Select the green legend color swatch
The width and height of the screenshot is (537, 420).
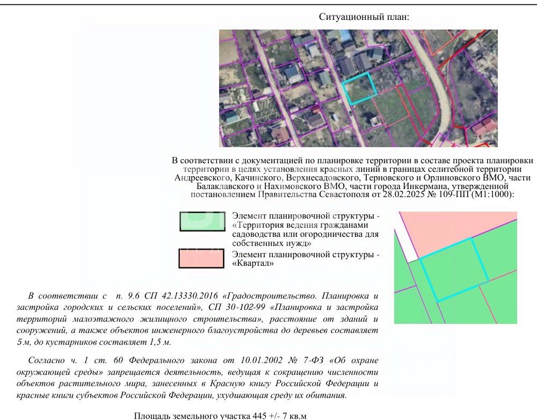[202, 221]
